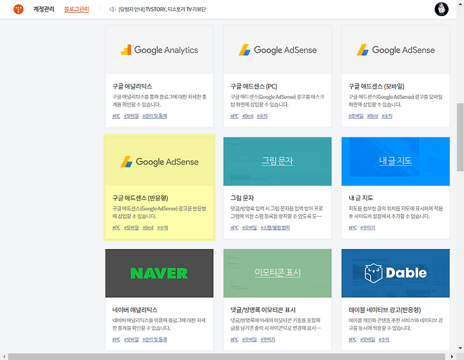Open the profile avatar menu
The width and height of the screenshot is (464, 360).
pos(441,9)
